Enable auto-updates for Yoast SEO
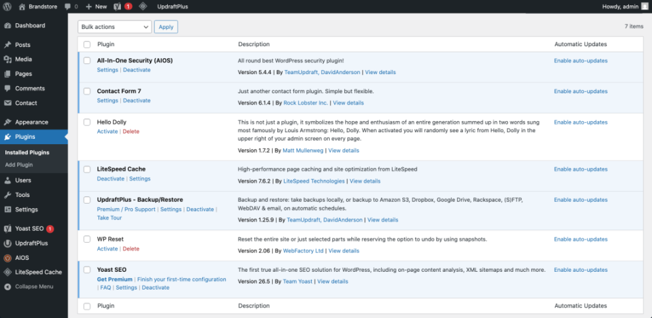 pos(581,270)
